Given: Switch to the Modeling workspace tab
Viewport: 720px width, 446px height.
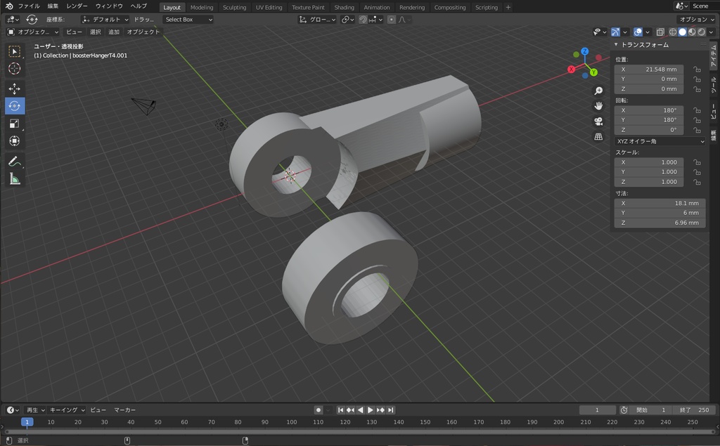Looking at the screenshot, I should click(202, 7).
